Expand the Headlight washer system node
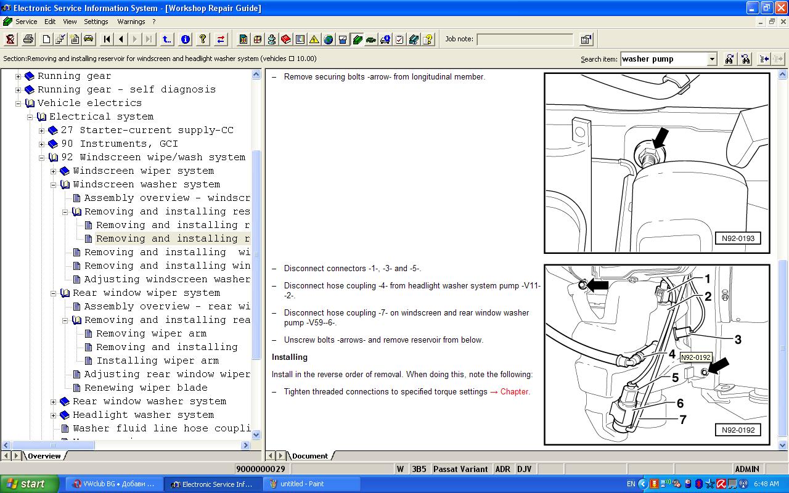Screen dimensions: 789x493 pyautogui.click(x=53, y=415)
